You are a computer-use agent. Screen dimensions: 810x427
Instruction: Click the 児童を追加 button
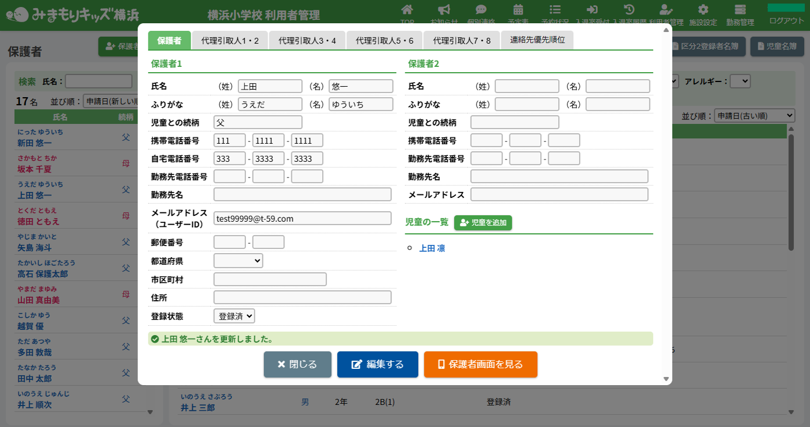pos(483,223)
